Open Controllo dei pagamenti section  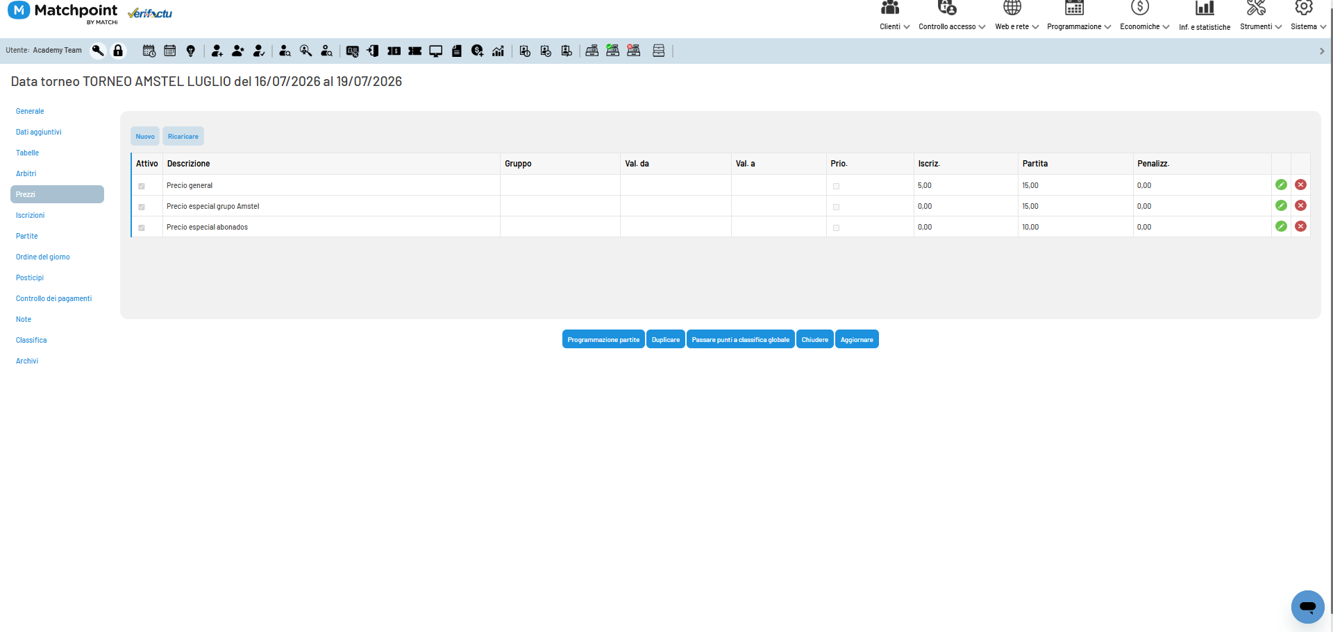53,298
